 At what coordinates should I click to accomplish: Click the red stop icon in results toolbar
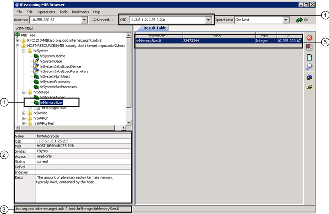point(309,38)
